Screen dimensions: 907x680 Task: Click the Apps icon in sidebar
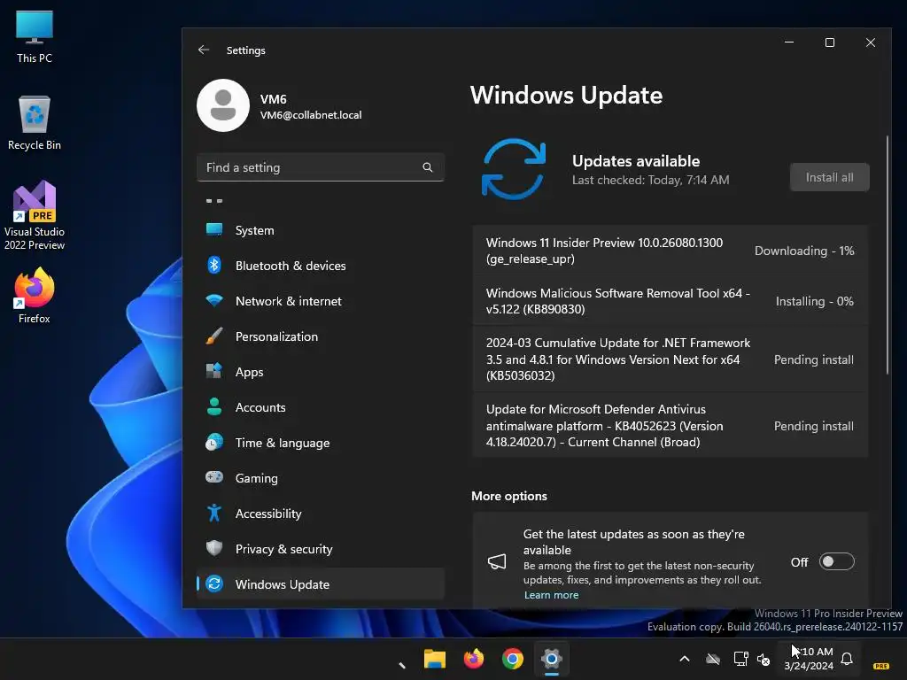(x=214, y=371)
